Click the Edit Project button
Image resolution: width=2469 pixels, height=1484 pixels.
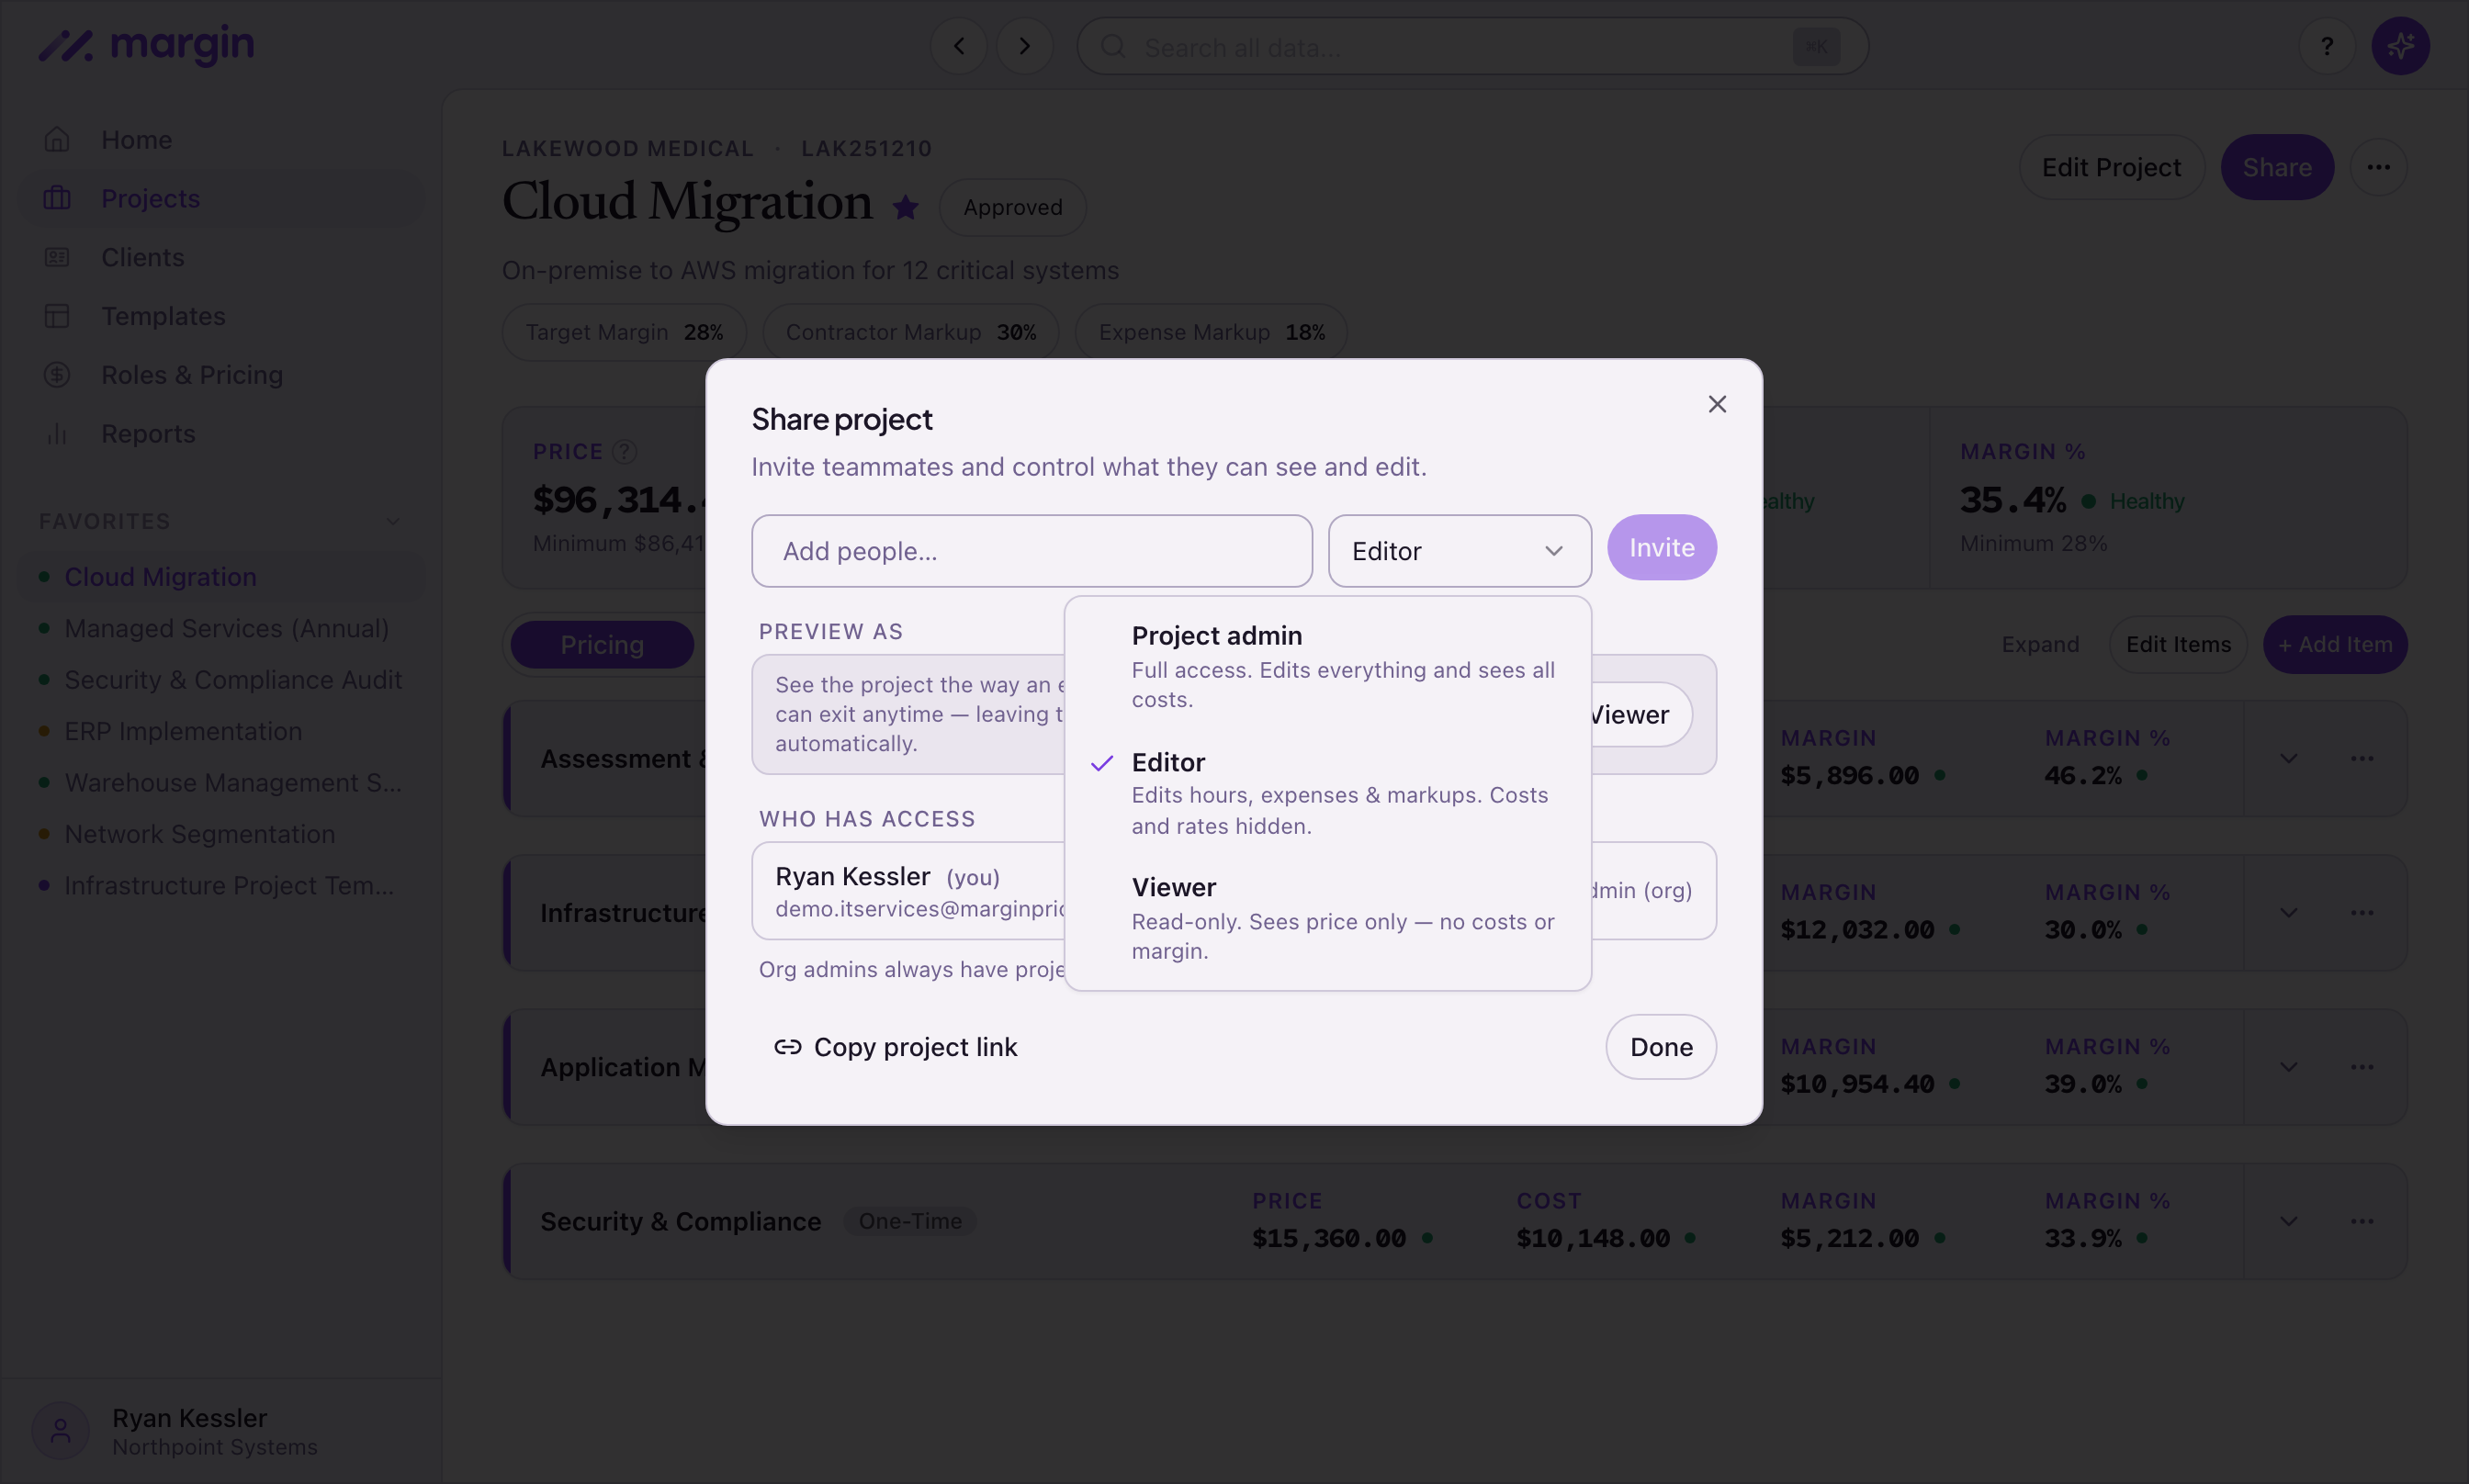point(2111,167)
